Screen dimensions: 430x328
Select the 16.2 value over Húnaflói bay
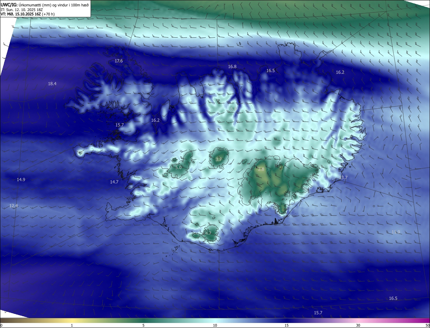pyautogui.click(x=155, y=120)
